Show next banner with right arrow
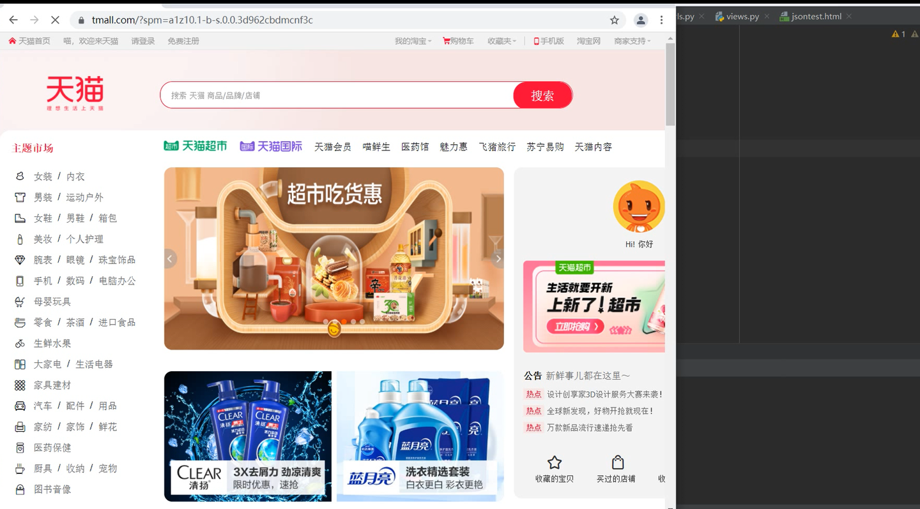920x509 pixels. click(x=498, y=258)
